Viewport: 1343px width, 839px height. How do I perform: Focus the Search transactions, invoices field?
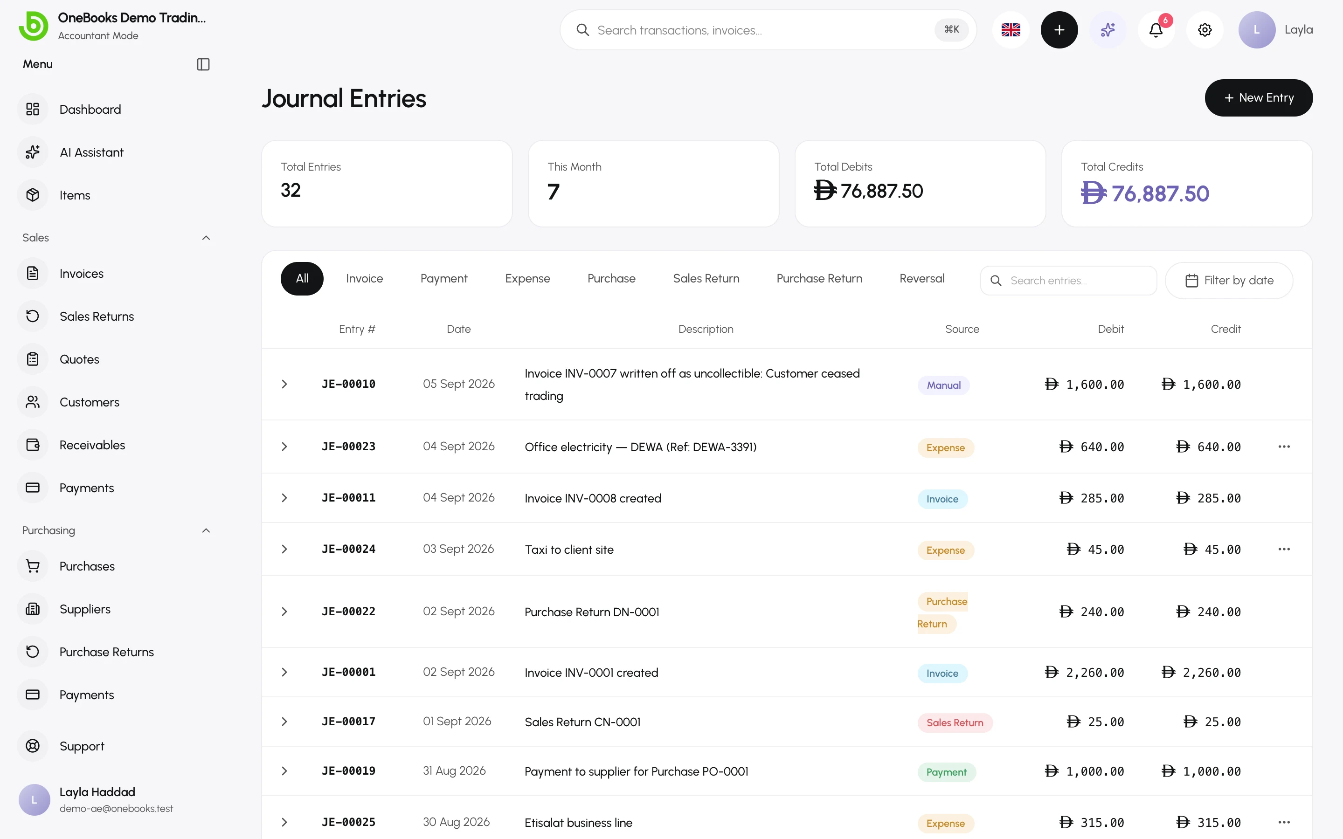[x=768, y=30]
